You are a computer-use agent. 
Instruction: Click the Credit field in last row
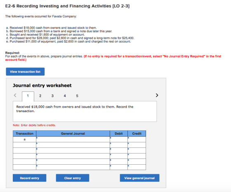coord(137,167)
